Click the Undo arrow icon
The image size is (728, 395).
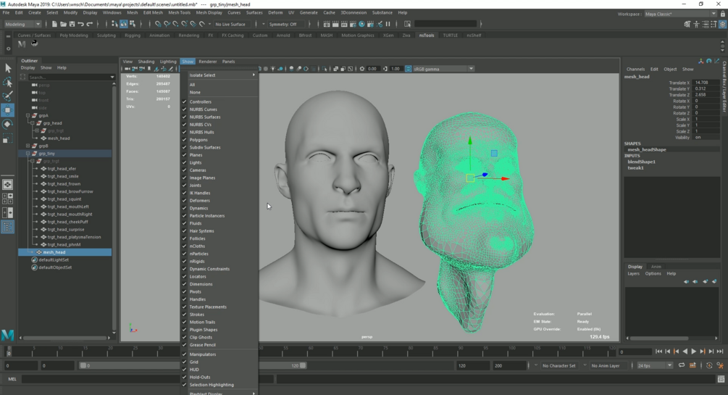click(82, 24)
